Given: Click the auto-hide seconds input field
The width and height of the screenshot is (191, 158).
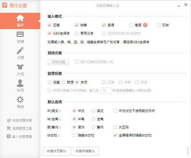Looking at the screenshot, I should click(x=105, y=90).
